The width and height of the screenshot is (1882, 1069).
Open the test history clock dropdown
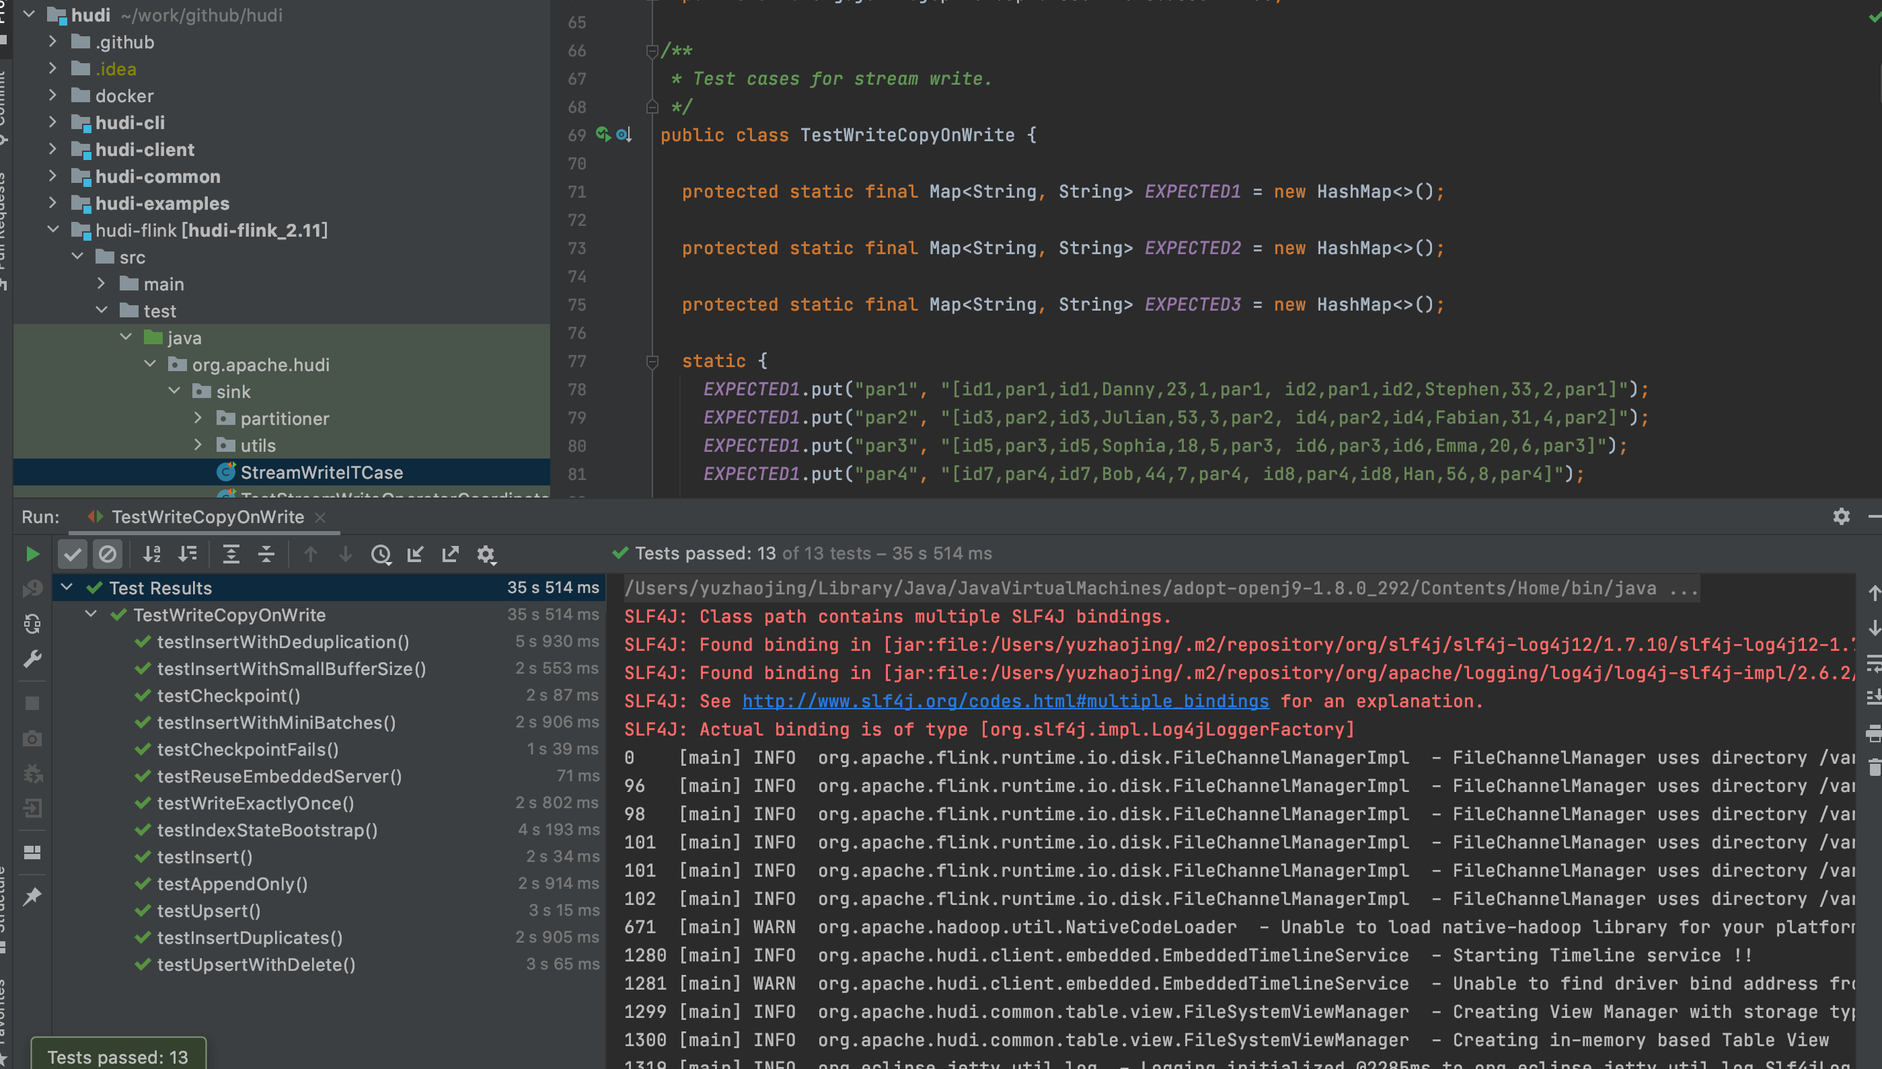tap(380, 553)
